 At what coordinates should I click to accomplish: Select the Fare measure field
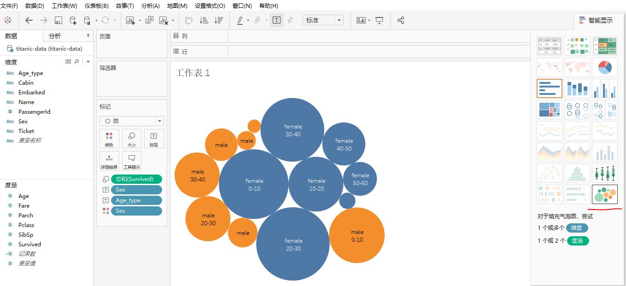click(x=24, y=206)
